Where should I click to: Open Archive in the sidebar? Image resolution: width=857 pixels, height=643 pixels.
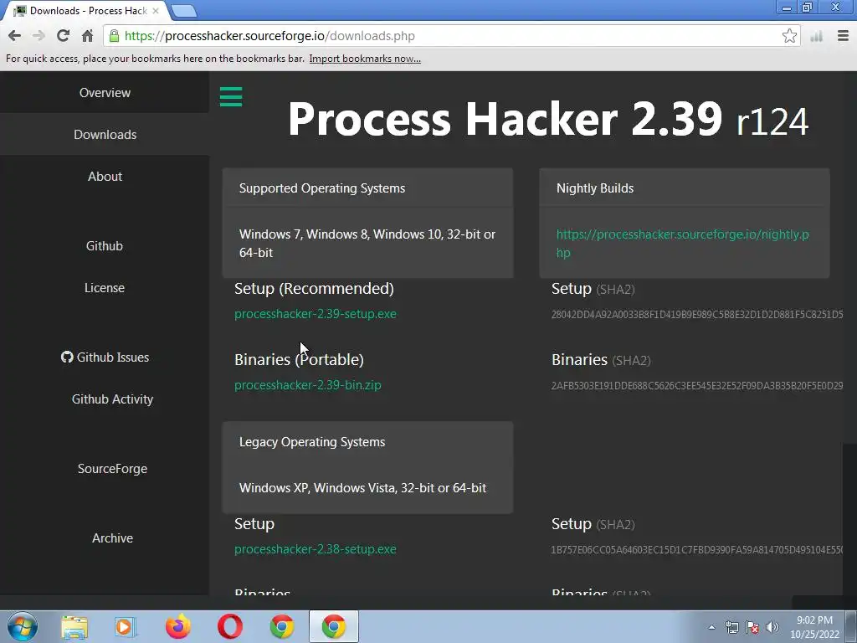coord(112,538)
